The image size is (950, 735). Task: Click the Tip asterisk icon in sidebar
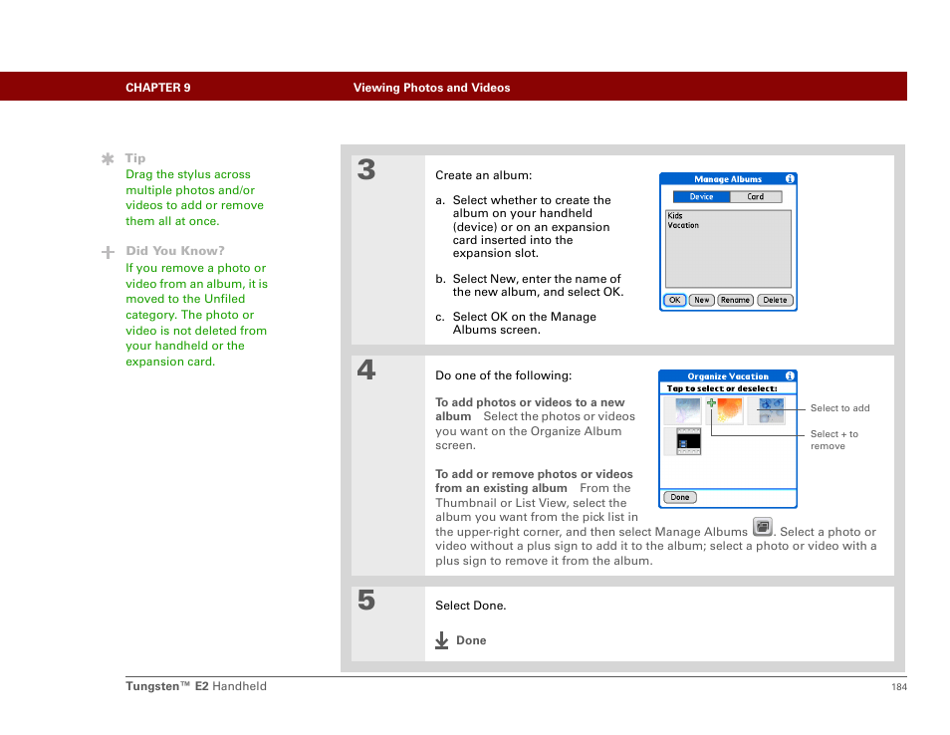[x=108, y=158]
